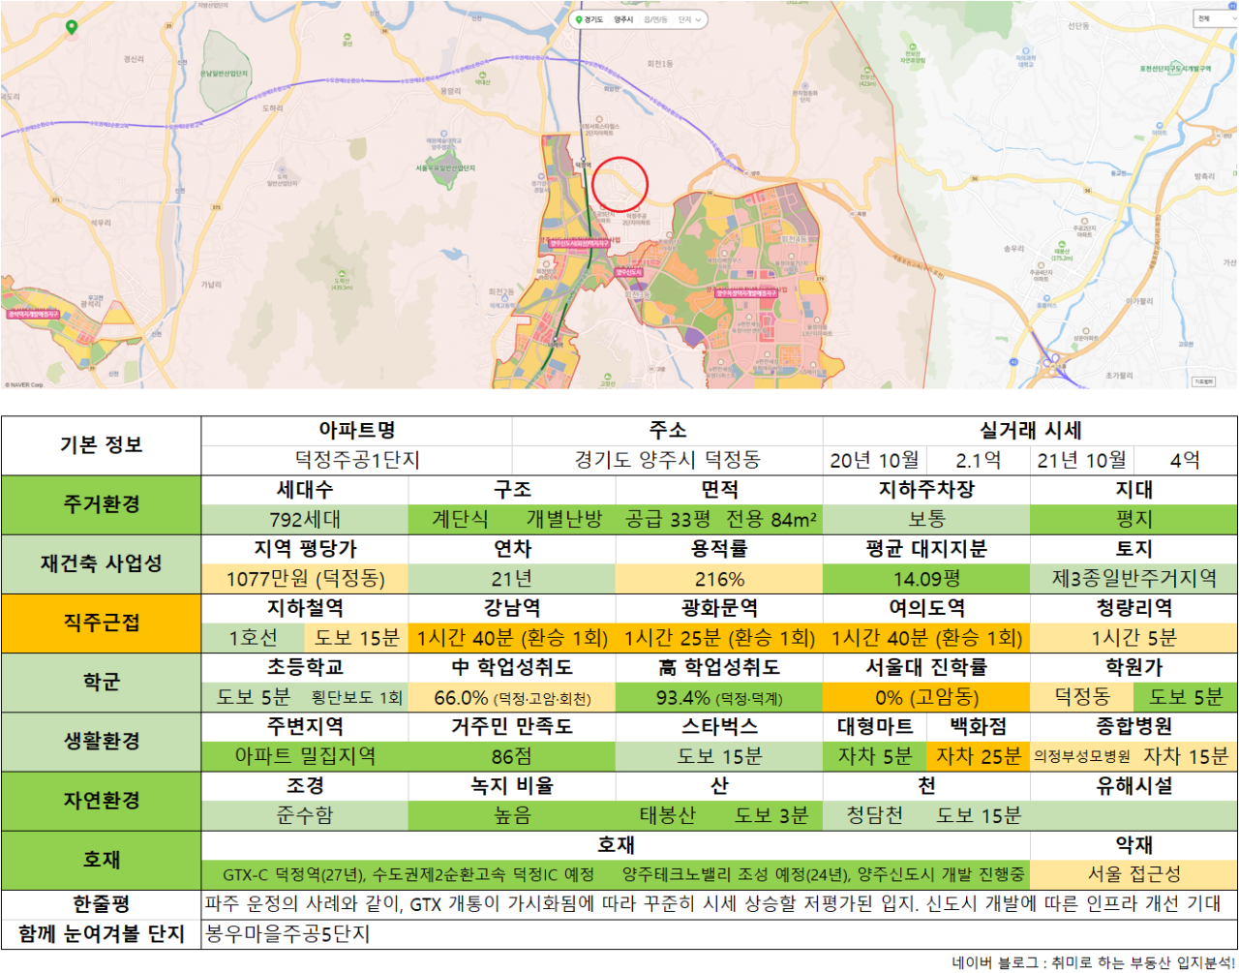Click the green pin icon in the region selector
This screenshot has height=973, width=1239.
[x=579, y=19]
